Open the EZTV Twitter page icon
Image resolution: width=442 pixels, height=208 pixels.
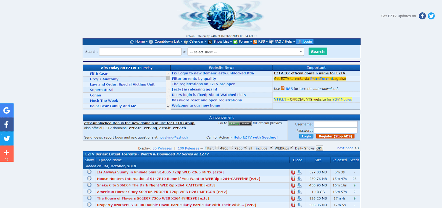[x=431, y=16]
